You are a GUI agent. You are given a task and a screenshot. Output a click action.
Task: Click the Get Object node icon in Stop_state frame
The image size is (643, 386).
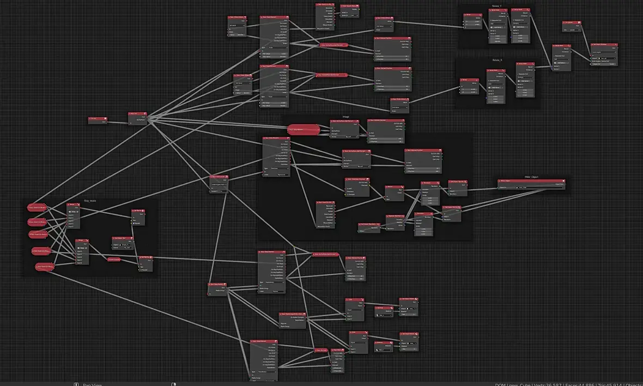pyautogui.click(x=132, y=238)
